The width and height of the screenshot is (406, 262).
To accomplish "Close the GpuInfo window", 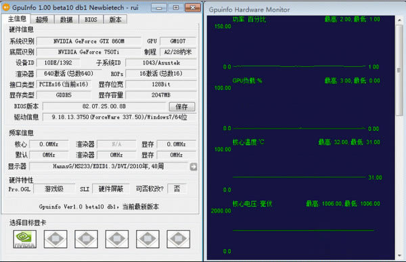I will click(193, 7).
